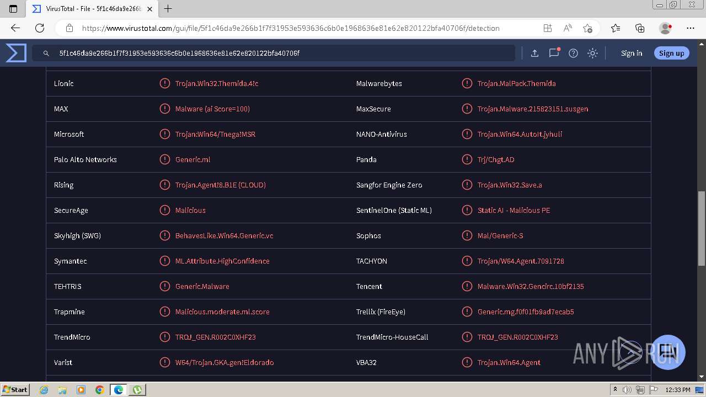Image resolution: width=706 pixels, height=397 pixels.
Task: Open a new browser tab
Action: click(168, 9)
